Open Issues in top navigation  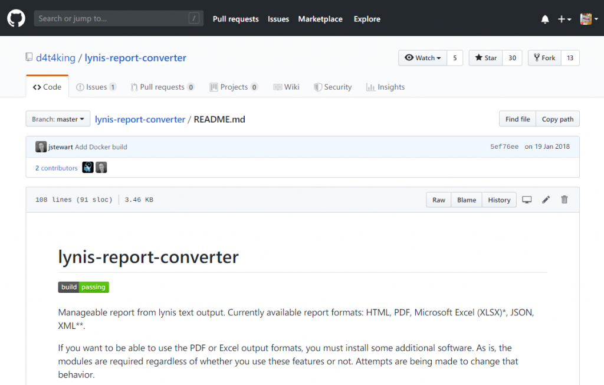pyautogui.click(x=278, y=19)
